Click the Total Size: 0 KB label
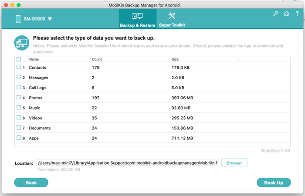The height and width of the screenshot is (196, 305). tap(275, 151)
